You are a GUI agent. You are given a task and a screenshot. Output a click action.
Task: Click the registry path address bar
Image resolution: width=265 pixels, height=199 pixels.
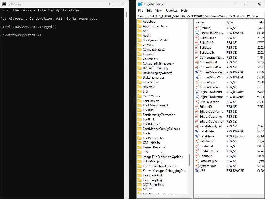click(201, 16)
